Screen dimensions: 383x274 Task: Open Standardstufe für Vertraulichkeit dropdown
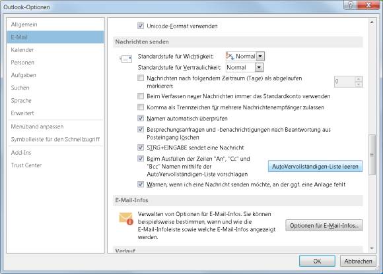(x=259, y=67)
